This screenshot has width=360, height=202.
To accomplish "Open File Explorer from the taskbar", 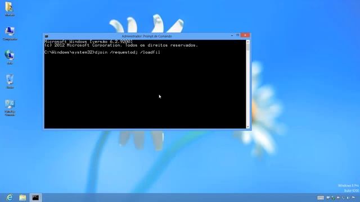I will [x=22, y=198].
